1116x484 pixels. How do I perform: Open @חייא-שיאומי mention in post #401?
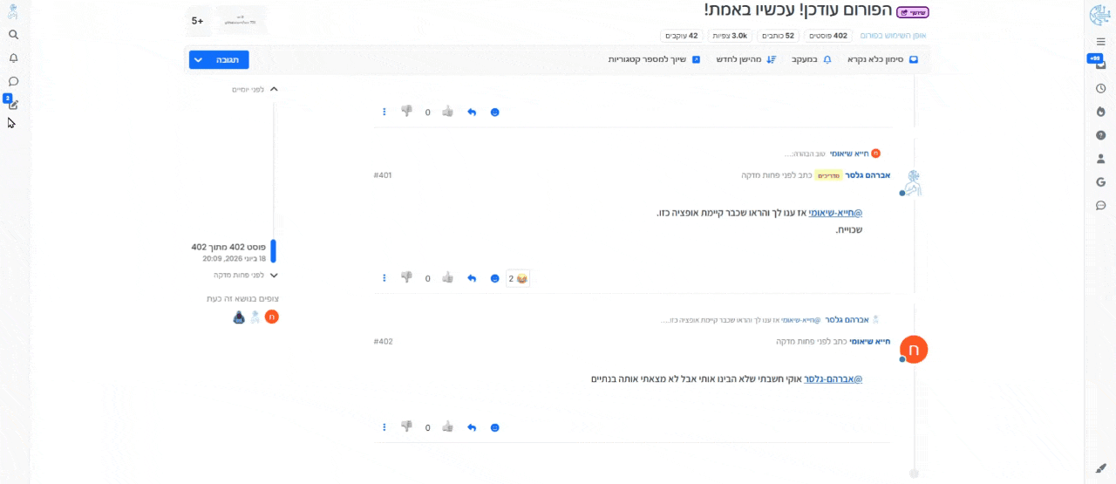[834, 213]
